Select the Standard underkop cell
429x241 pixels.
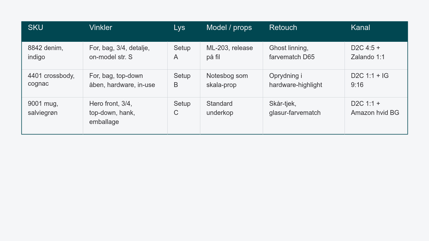tap(232, 116)
